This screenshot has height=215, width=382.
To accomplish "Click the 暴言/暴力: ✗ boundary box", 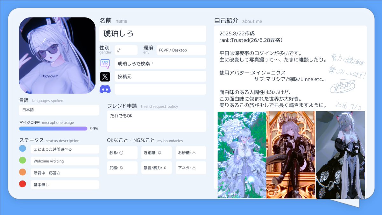I will (x=157, y=168).
